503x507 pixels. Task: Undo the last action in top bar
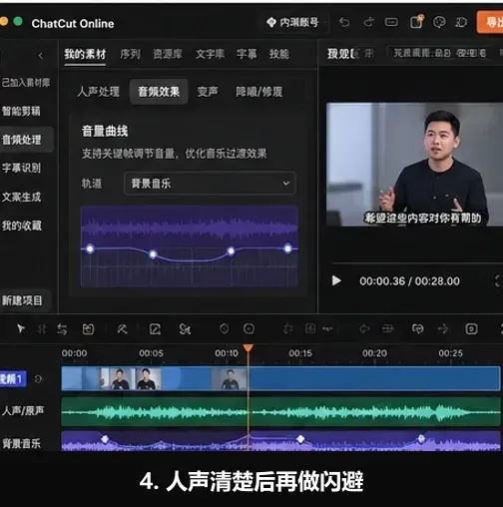coord(344,22)
